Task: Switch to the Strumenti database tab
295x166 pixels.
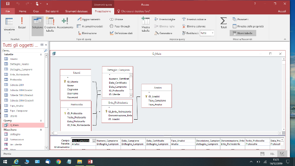Action: click(76, 11)
